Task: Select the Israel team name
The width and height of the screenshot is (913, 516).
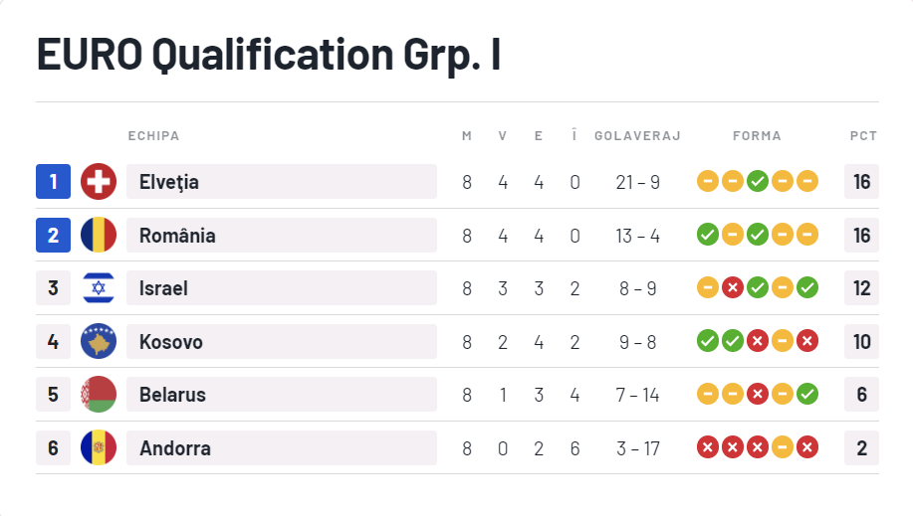Action: click(163, 288)
